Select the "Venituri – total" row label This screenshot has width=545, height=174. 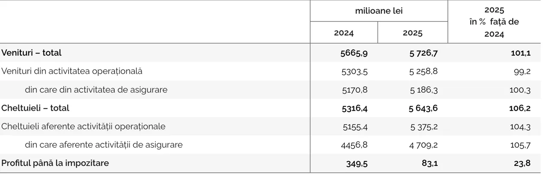(32, 53)
